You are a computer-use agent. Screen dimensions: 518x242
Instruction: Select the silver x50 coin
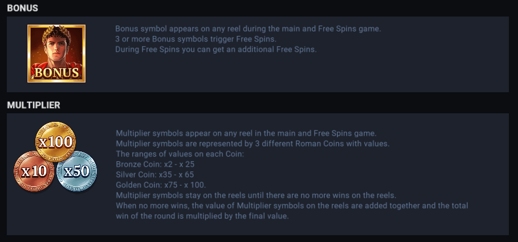(x=76, y=171)
